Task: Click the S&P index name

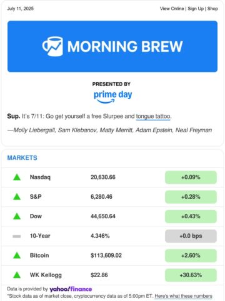Action: click(x=36, y=197)
